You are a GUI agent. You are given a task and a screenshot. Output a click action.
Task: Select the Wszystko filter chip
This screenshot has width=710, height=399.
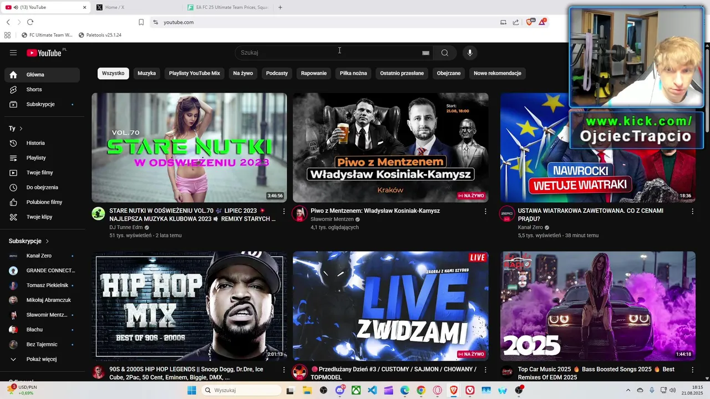pos(113,73)
